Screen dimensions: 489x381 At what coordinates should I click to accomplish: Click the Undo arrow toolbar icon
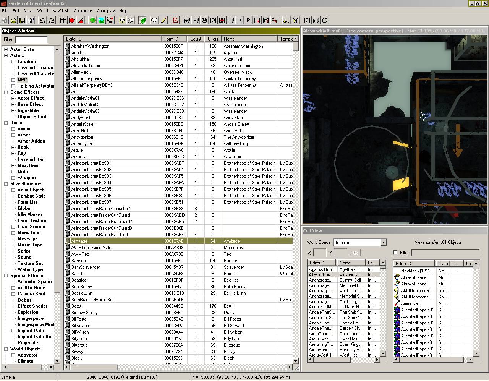click(x=42, y=20)
